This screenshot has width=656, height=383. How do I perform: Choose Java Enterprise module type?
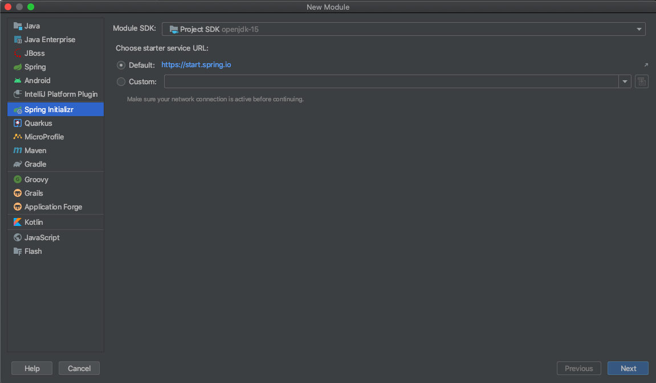56,40
